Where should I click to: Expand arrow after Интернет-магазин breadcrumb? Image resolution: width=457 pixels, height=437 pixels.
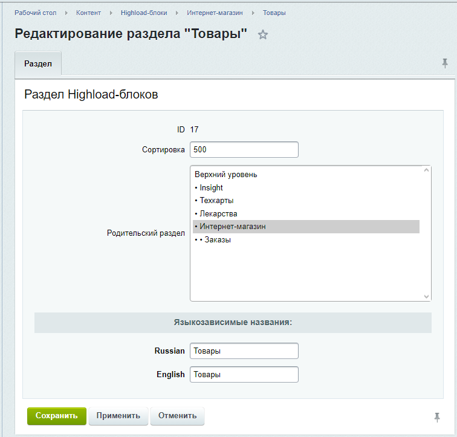253,13
